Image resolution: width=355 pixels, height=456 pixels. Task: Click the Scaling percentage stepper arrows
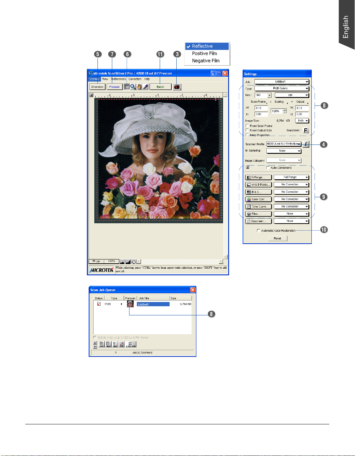[285, 111]
